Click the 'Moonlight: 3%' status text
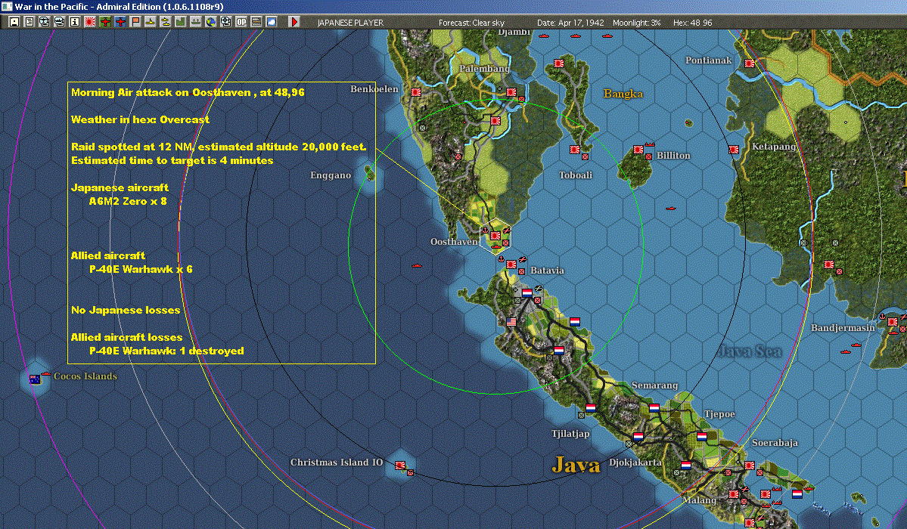 click(x=636, y=23)
